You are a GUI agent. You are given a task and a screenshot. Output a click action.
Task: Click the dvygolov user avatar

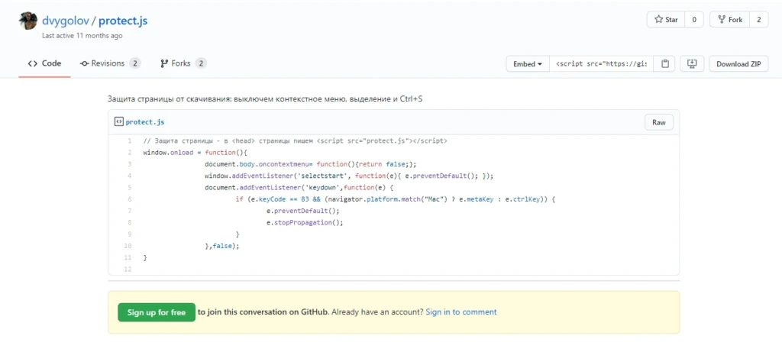pos(28,21)
